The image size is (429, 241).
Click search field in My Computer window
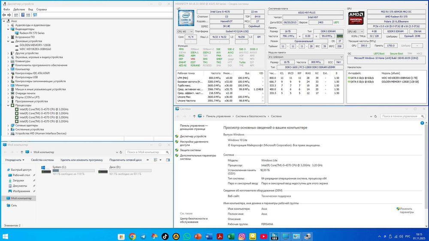(148, 152)
